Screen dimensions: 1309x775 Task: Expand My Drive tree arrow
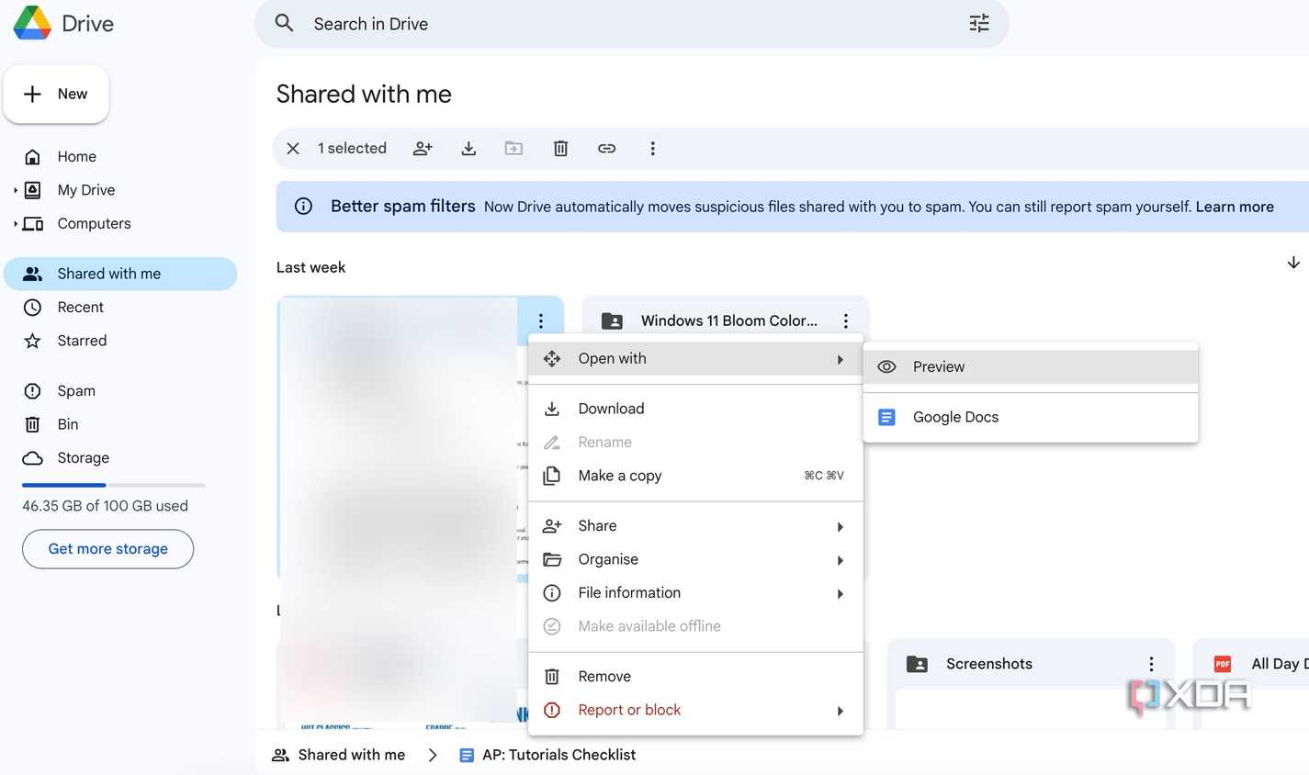point(15,190)
